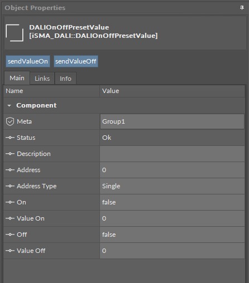This screenshot has height=283, width=249.
Task: Click the slot icon beside Description
Action: point(10,154)
